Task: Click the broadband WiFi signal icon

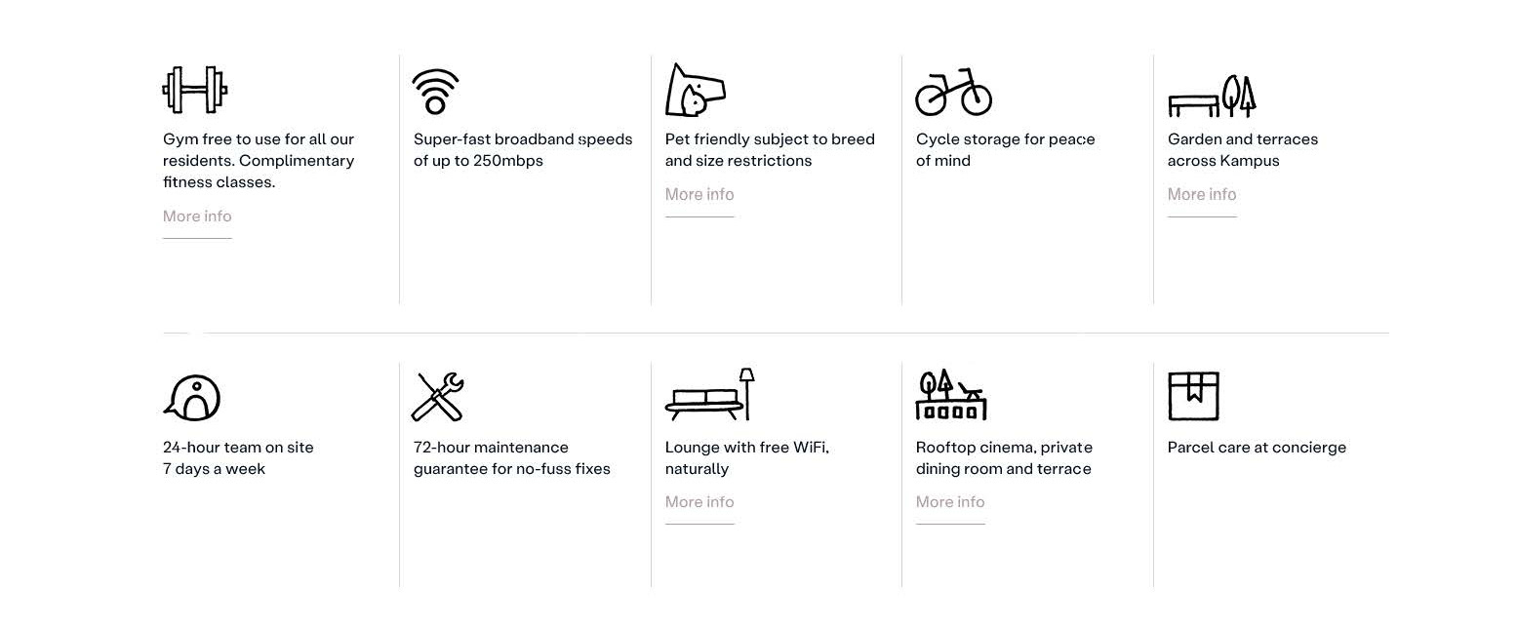Action: (435, 93)
